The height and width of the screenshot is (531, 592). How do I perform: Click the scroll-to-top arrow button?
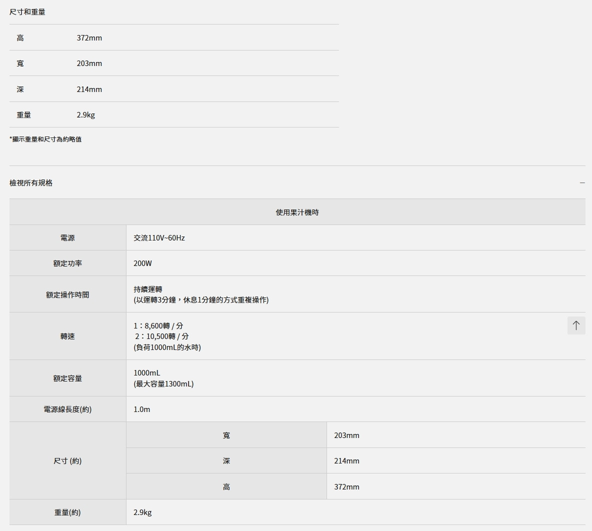coord(576,325)
